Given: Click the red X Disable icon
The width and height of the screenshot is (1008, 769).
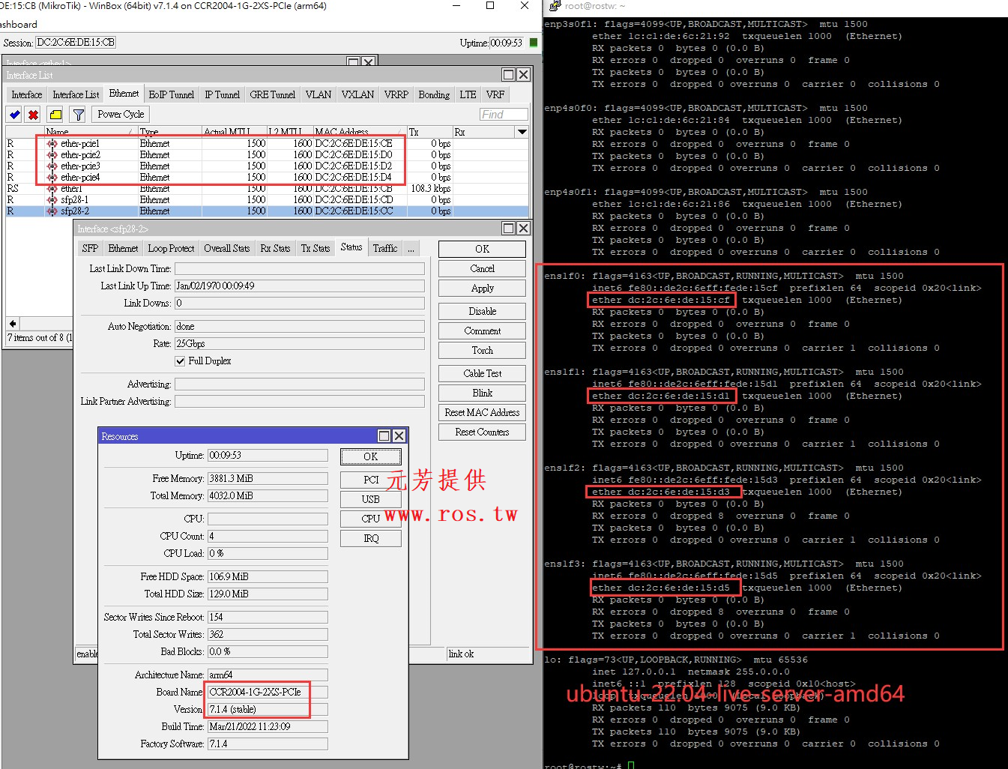Looking at the screenshot, I should 33,115.
